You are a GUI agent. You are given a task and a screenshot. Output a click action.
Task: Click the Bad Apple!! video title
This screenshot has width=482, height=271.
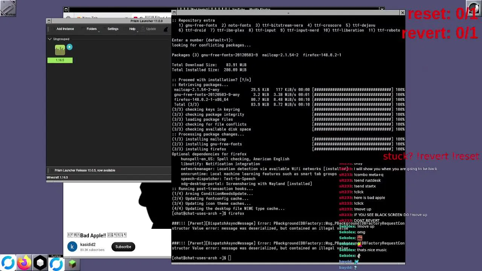[97, 236]
